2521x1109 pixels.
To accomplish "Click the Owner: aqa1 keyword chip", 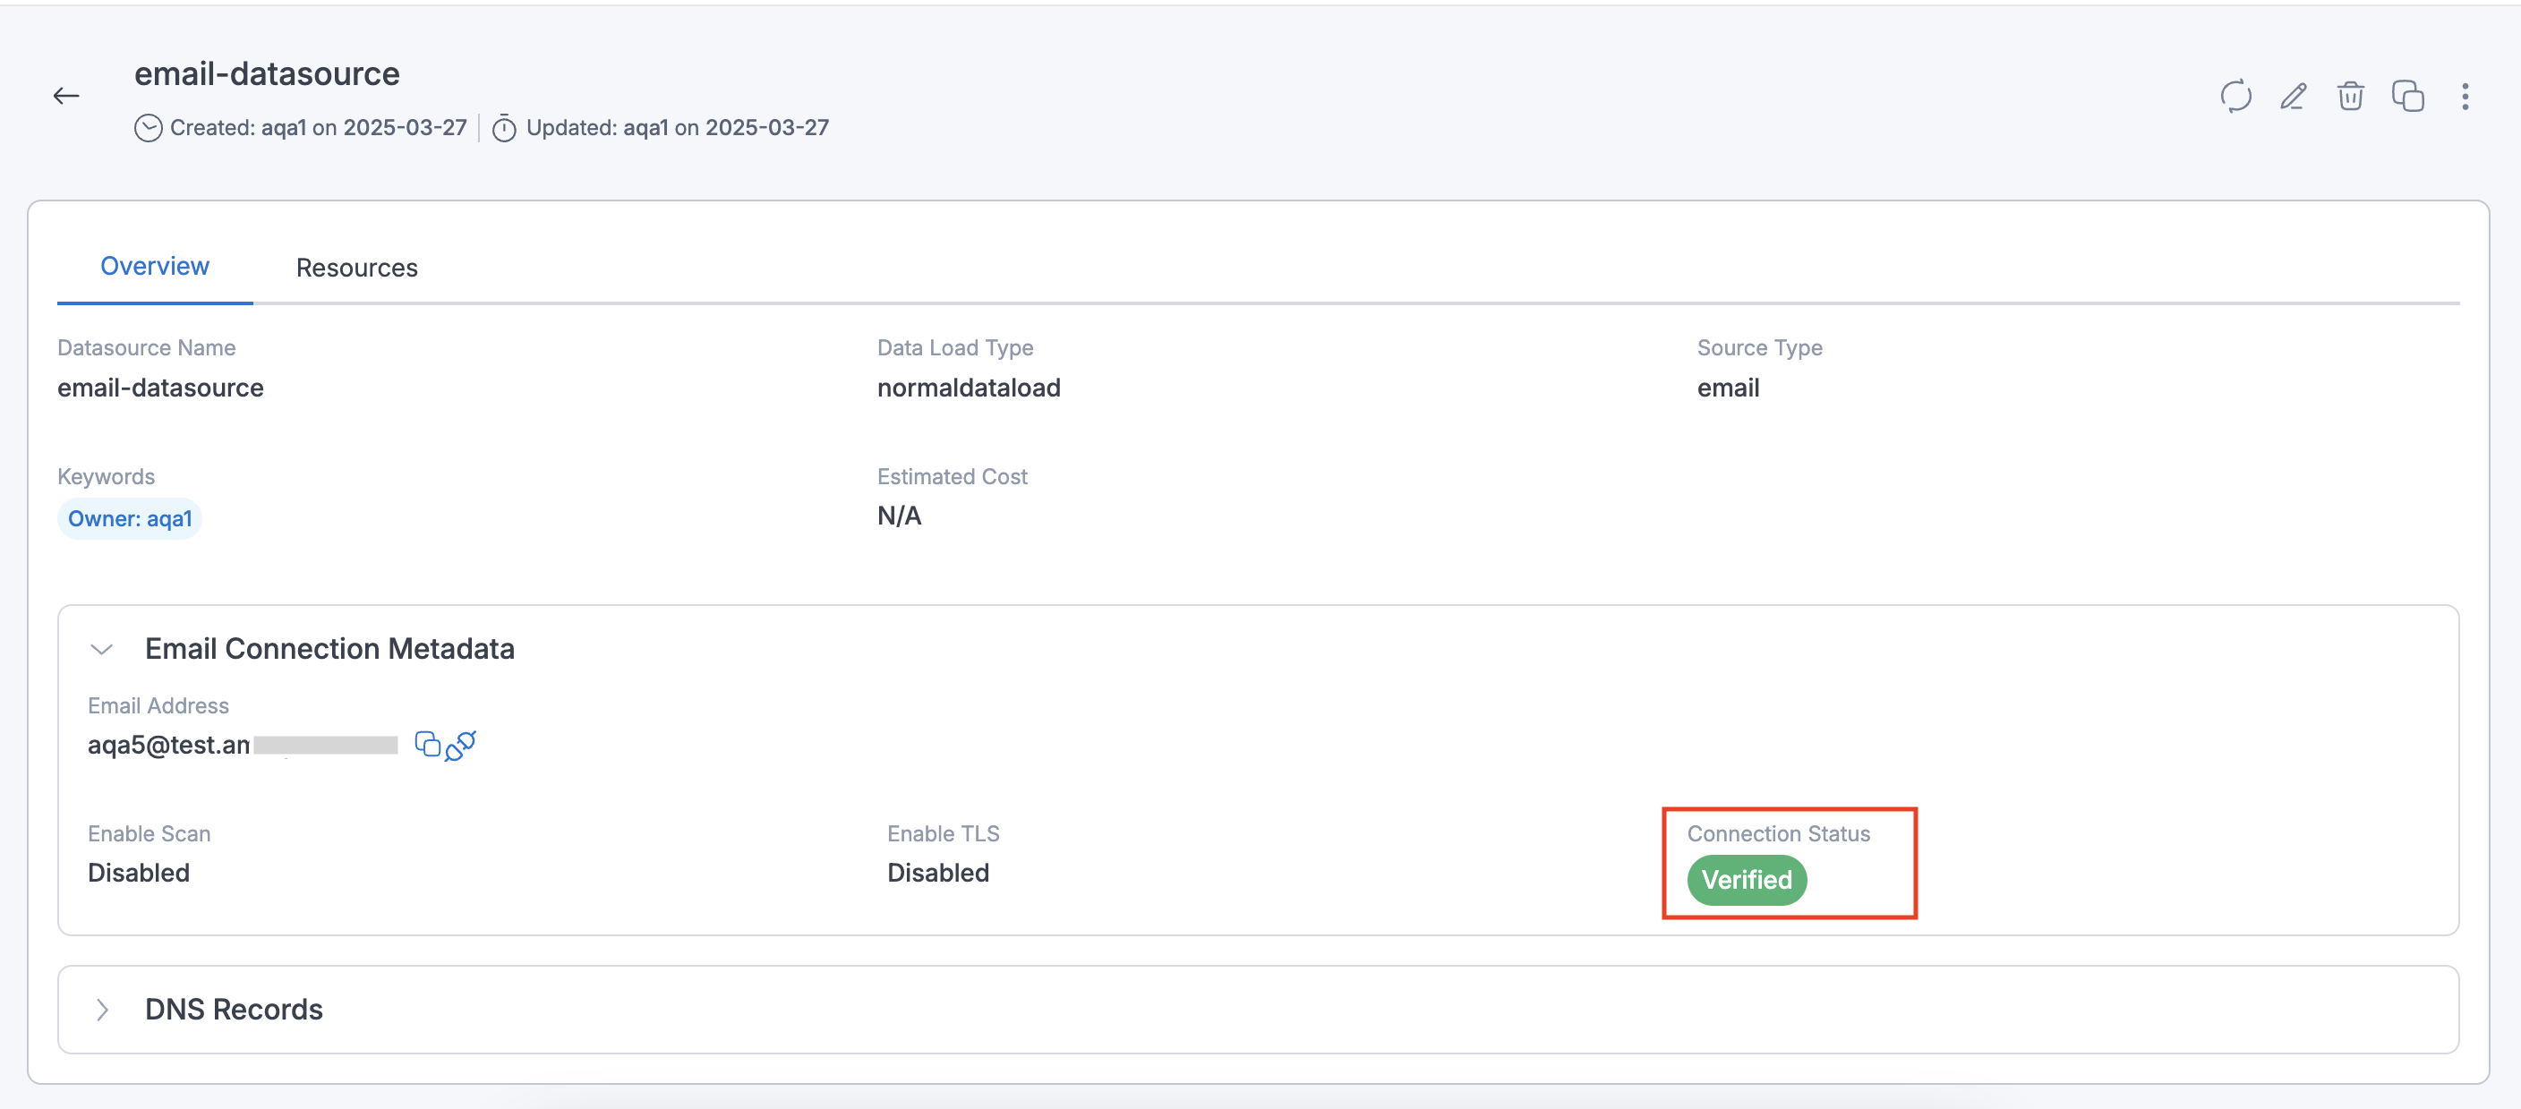I will (x=129, y=517).
